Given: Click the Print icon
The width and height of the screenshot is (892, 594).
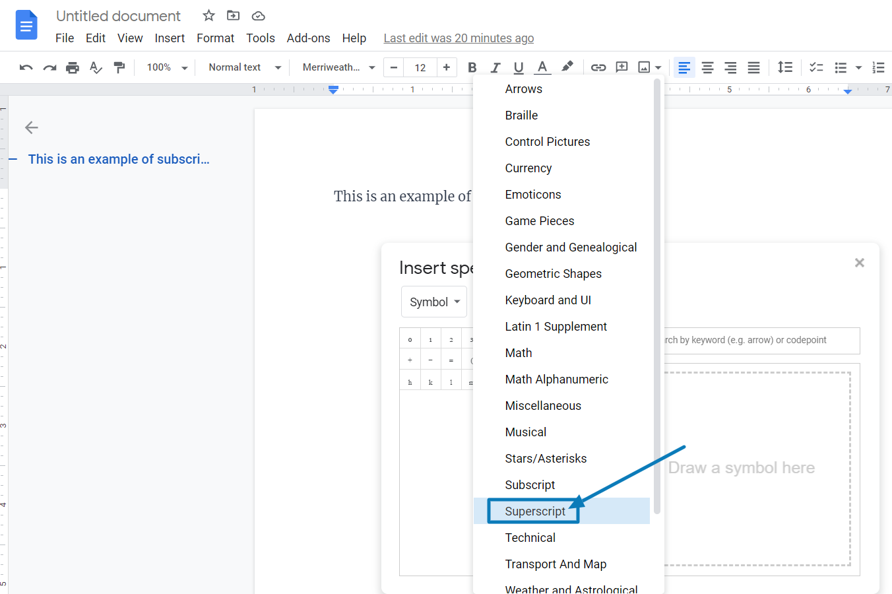Looking at the screenshot, I should coord(73,67).
